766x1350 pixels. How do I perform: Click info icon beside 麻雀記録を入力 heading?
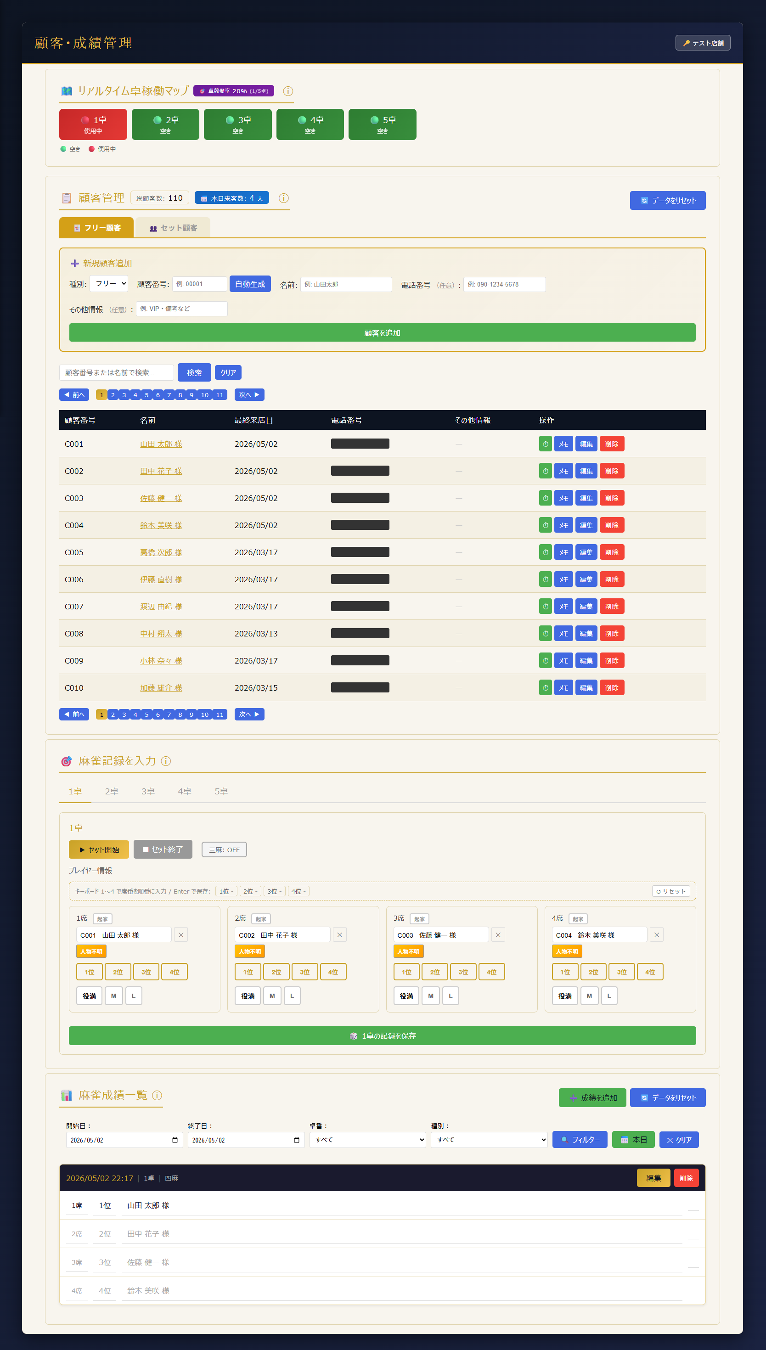(166, 761)
